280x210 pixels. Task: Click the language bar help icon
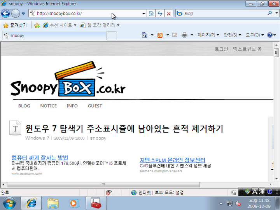269,192
